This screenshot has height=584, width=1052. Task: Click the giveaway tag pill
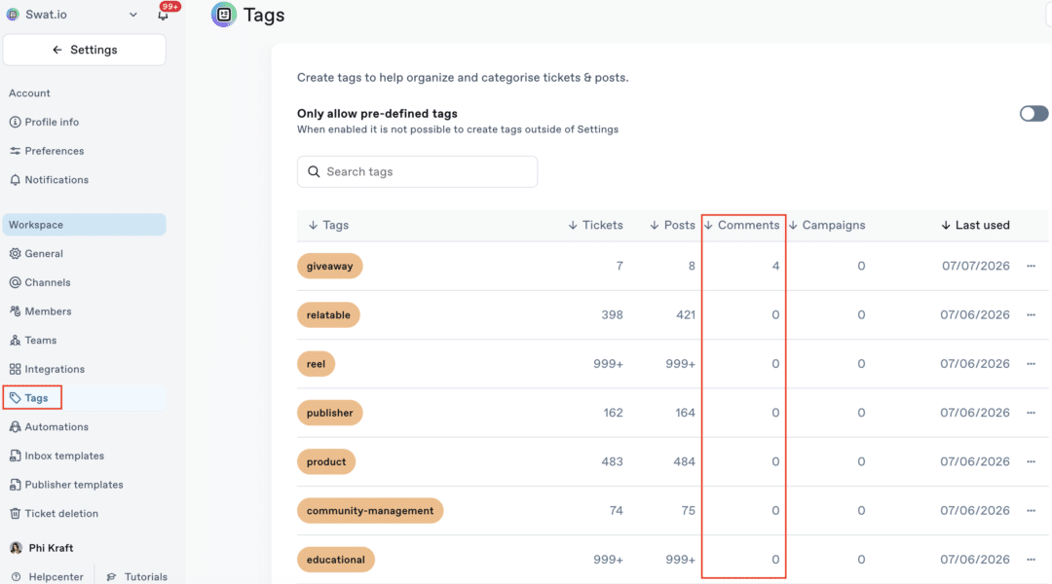pyautogui.click(x=329, y=266)
